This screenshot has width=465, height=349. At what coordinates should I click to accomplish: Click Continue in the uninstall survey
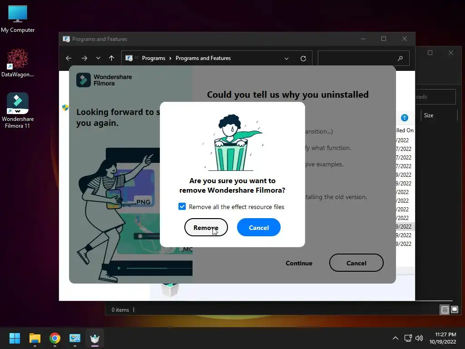[x=299, y=263]
